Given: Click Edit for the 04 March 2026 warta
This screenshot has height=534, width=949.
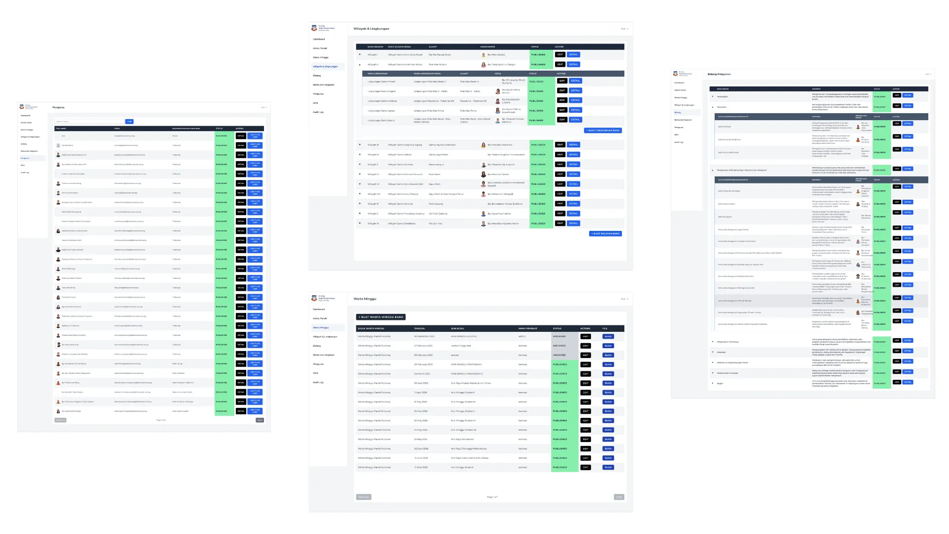Looking at the screenshot, I should (x=586, y=374).
